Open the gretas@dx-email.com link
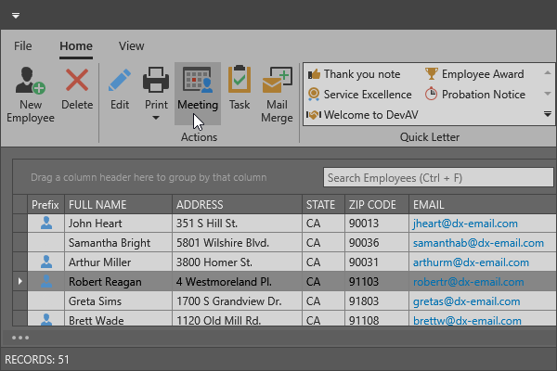 click(x=466, y=301)
